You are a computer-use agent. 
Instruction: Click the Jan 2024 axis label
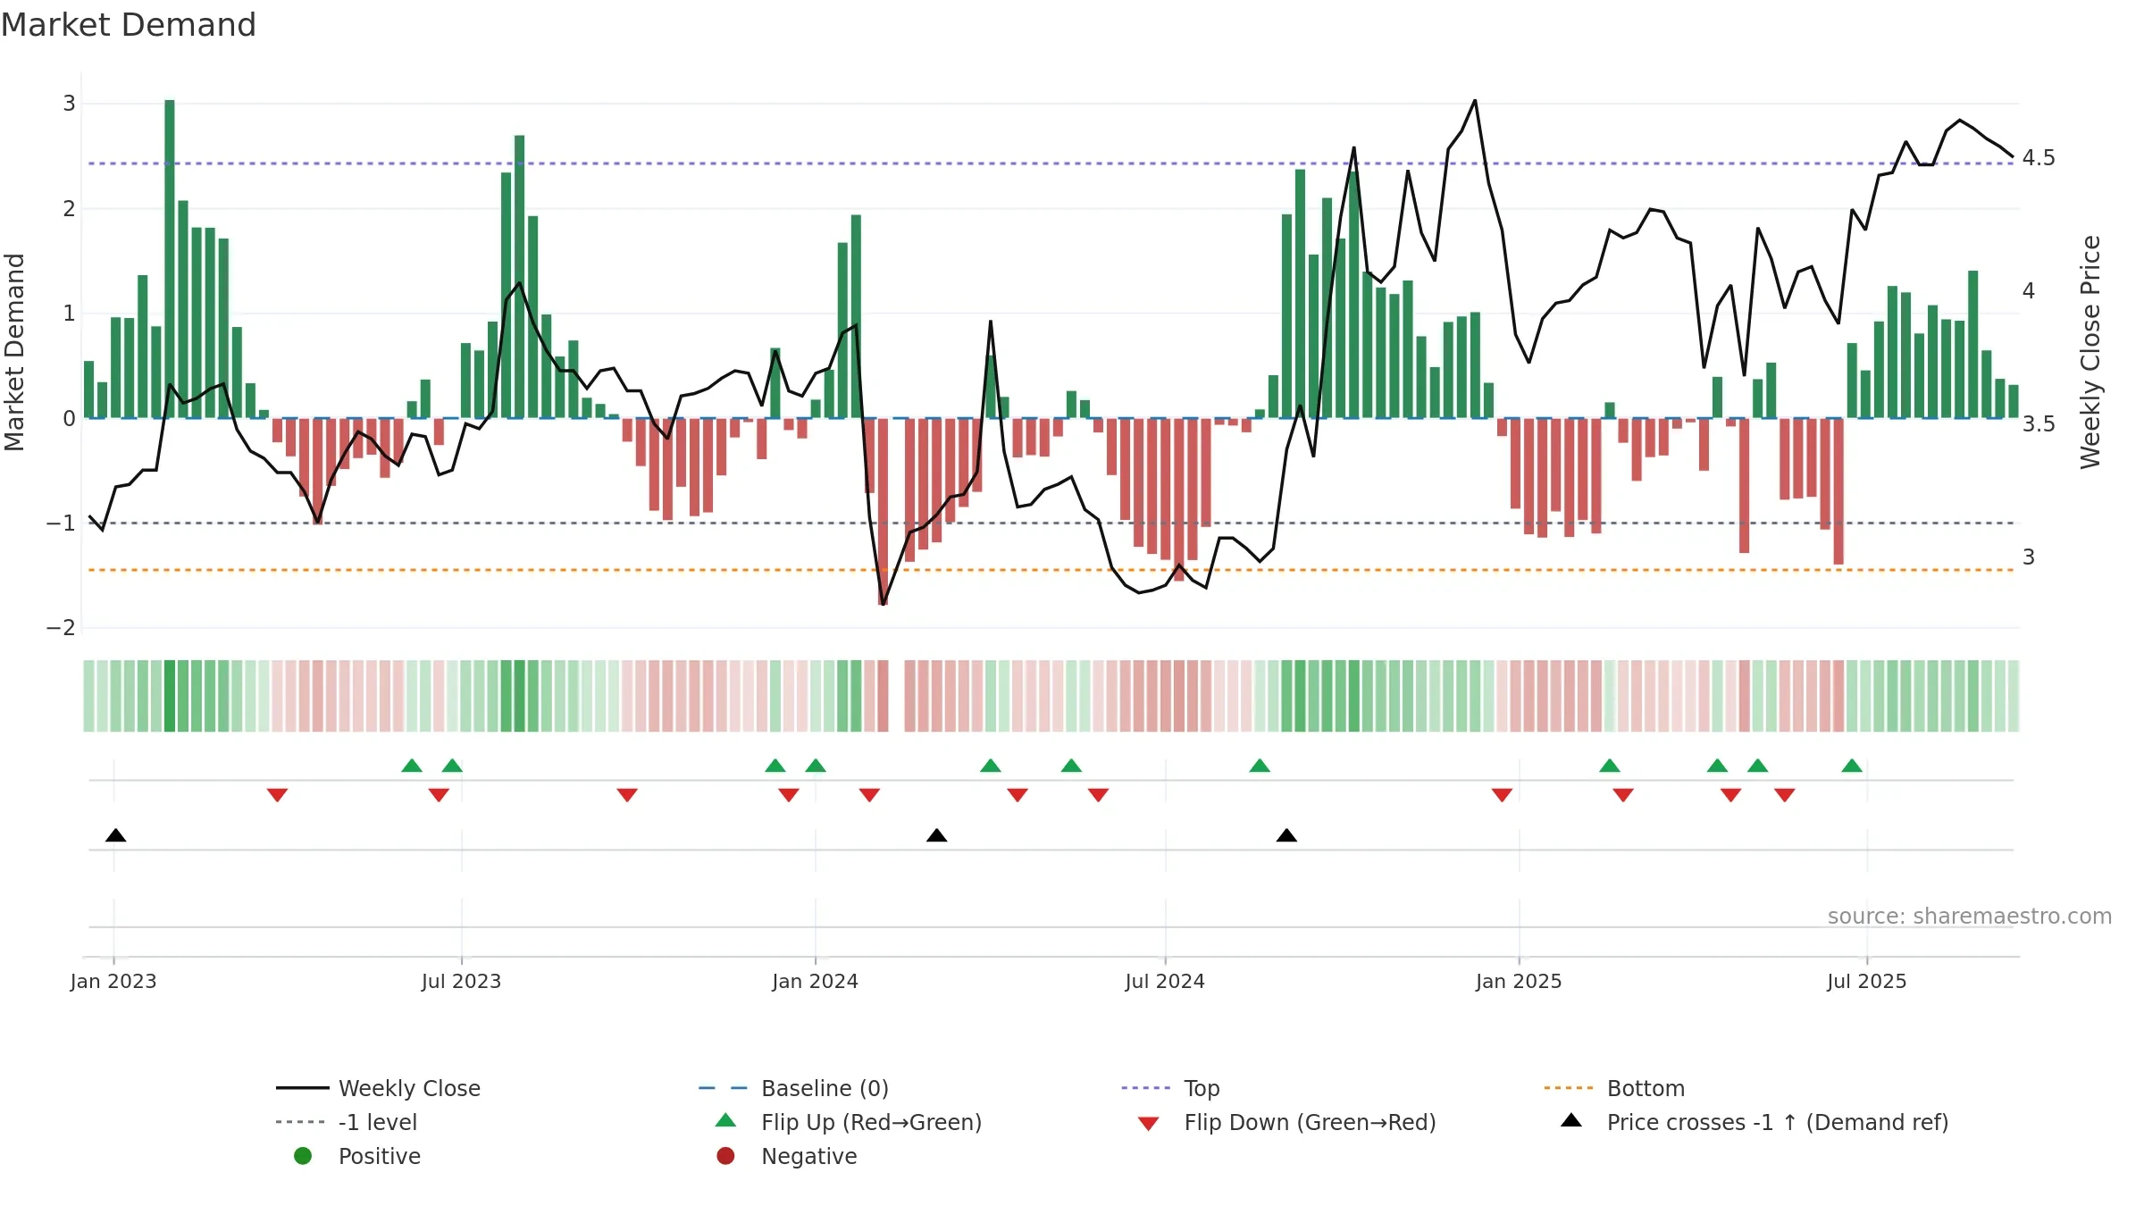(815, 981)
